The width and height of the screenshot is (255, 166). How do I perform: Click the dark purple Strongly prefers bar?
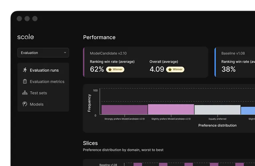click(125, 110)
